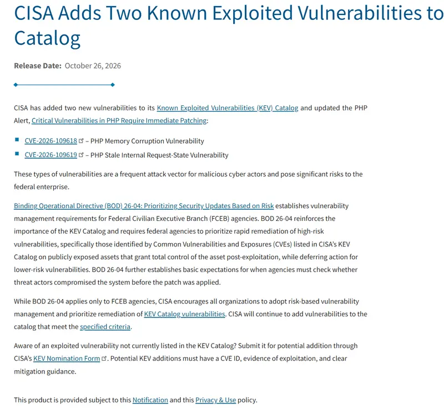Click blue square bullet before CVE-2026-109618
Viewport: 444px width, 409px height.
point(17,139)
